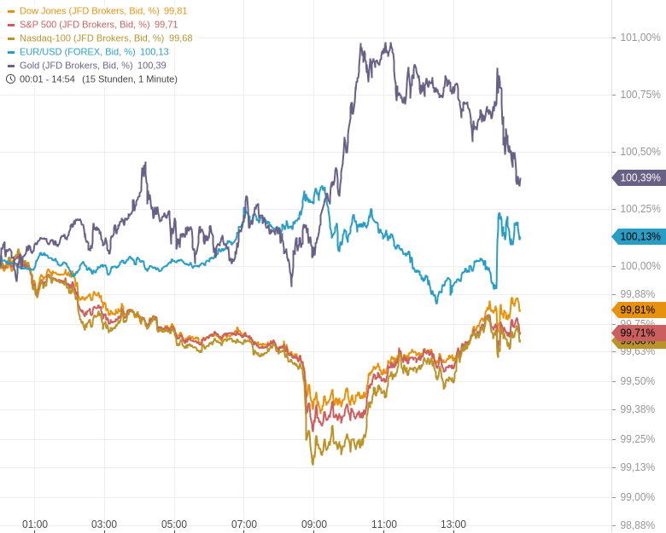
Task: Click the clock icon beside the time range
Action: tap(11, 79)
